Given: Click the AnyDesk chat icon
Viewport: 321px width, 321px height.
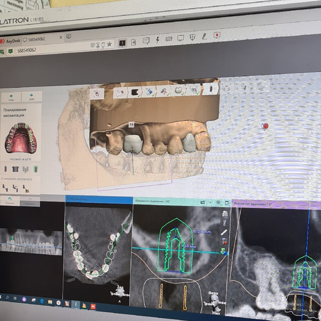Looking at the screenshot, I should click(x=146, y=41).
